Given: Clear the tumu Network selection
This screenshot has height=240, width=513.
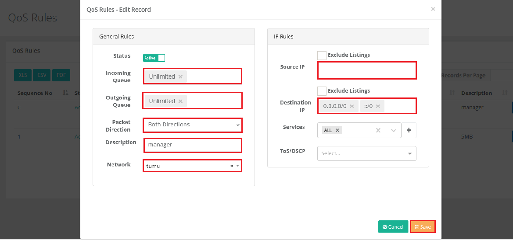Looking at the screenshot, I should [x=232, y=166].
